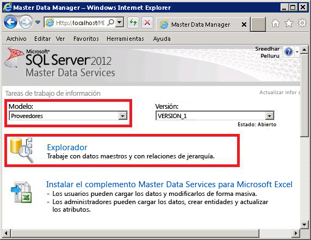Click the vertical scrollbar down arrow
The width and height of the screenshot is (311, 240).
tap(304, 225)
